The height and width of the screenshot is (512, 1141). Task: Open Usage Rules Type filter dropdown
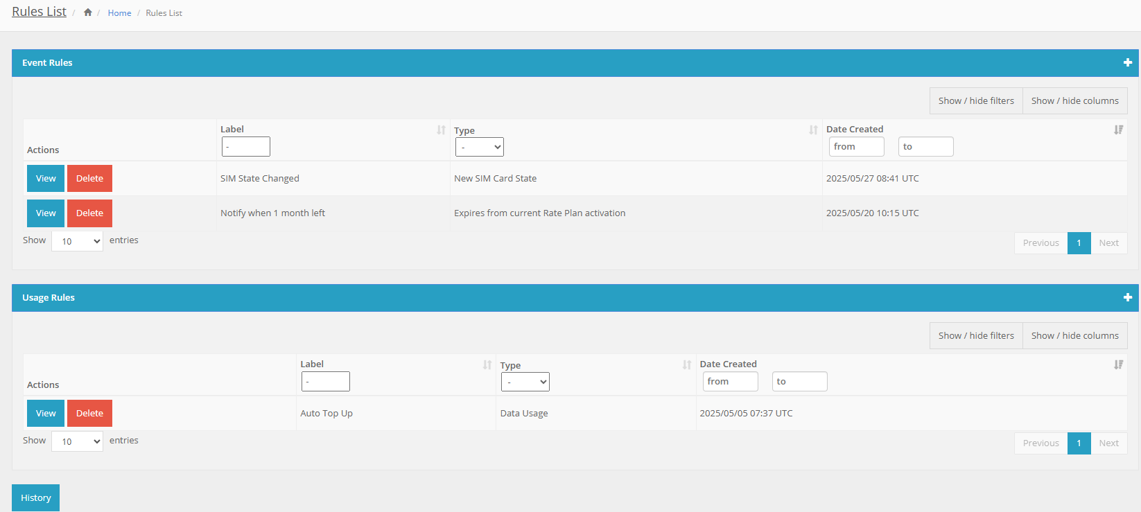coord(525,382)
